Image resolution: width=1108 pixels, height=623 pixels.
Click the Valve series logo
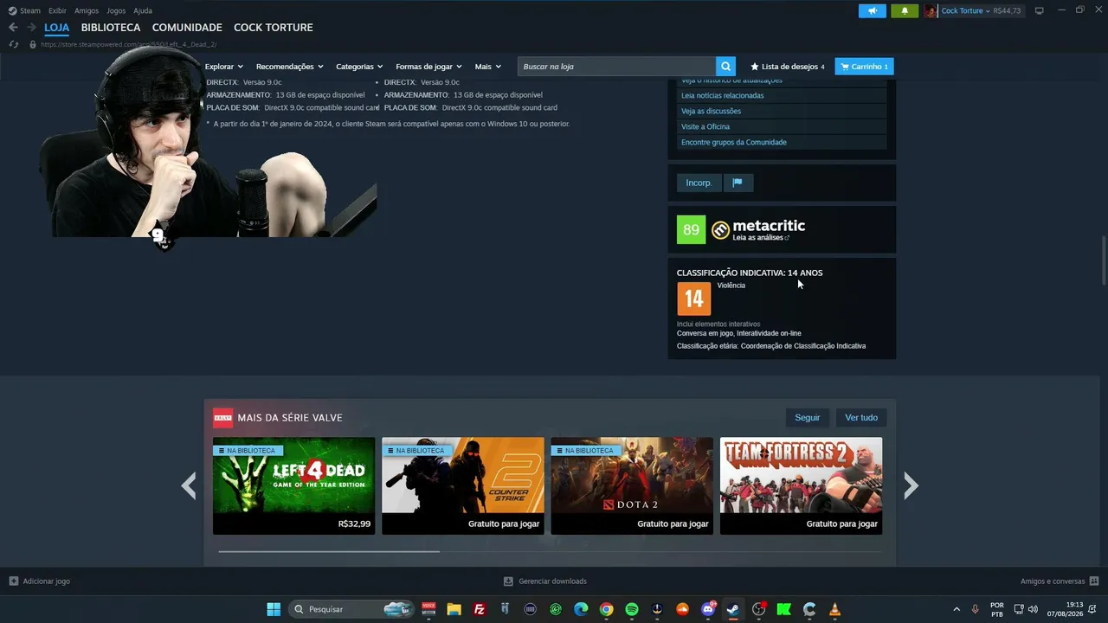point(222,418)
